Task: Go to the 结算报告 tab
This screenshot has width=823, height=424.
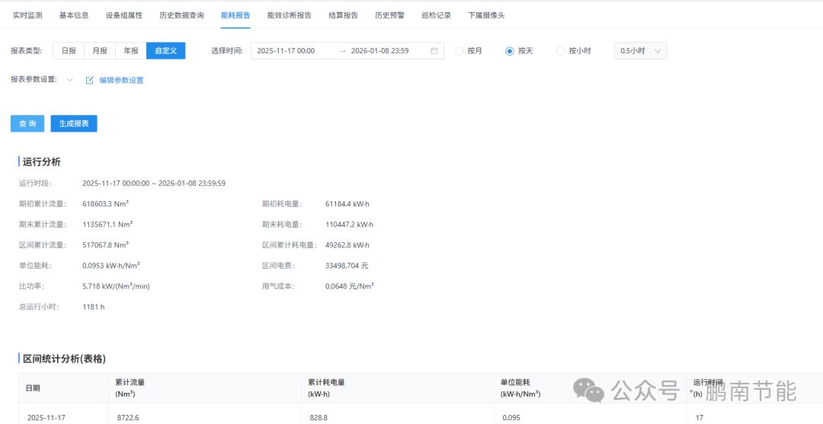Action: pos(343,15)
